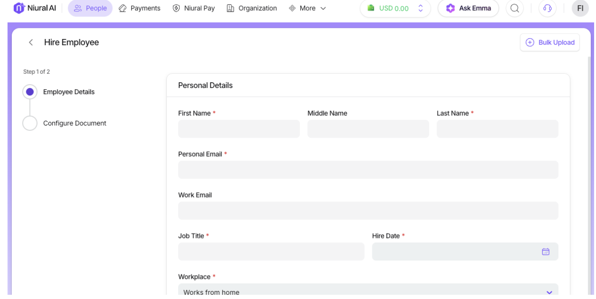
Task: Open the search icon
Action: coord(515,8)
